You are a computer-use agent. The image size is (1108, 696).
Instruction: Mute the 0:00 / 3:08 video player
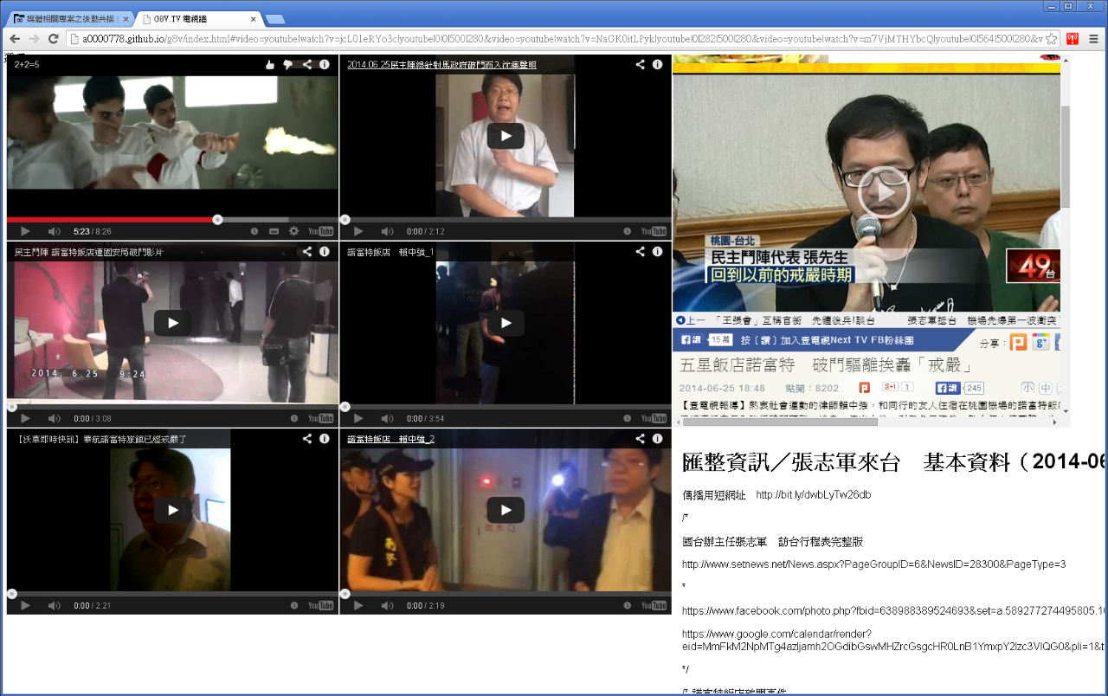(x=54, y=418)
